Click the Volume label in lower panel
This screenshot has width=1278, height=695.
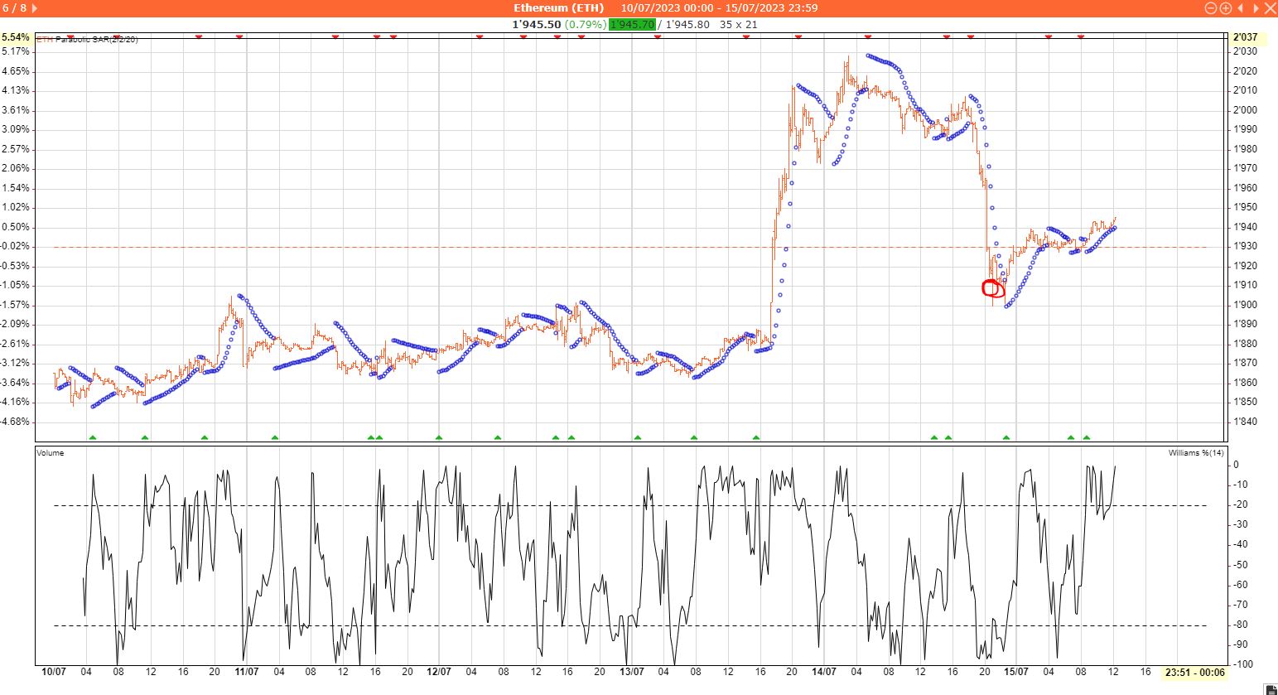coord(51,453)
